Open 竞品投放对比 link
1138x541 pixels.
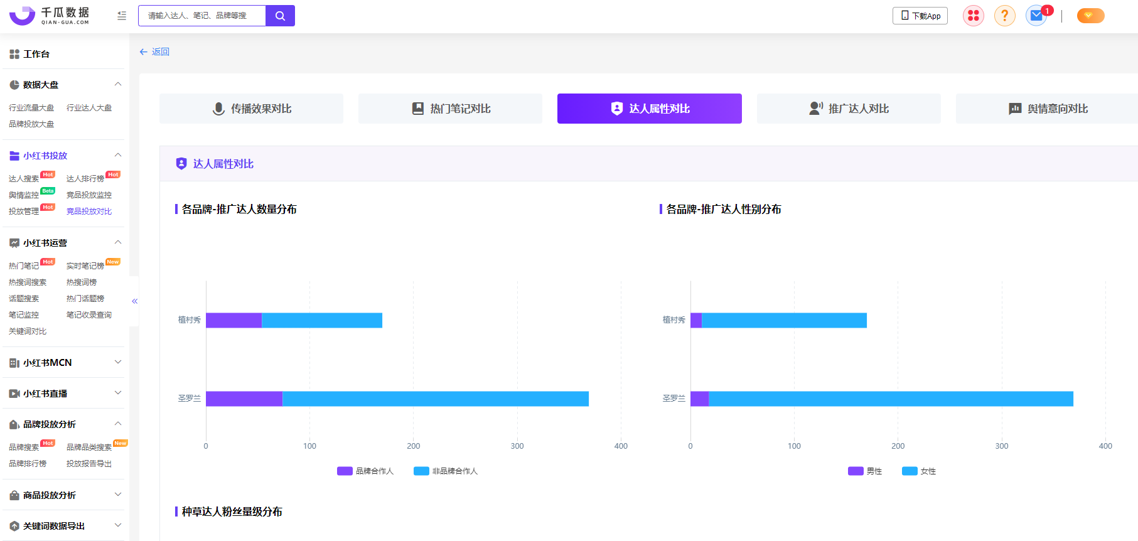pyautogui.click(x=89, y=212)
